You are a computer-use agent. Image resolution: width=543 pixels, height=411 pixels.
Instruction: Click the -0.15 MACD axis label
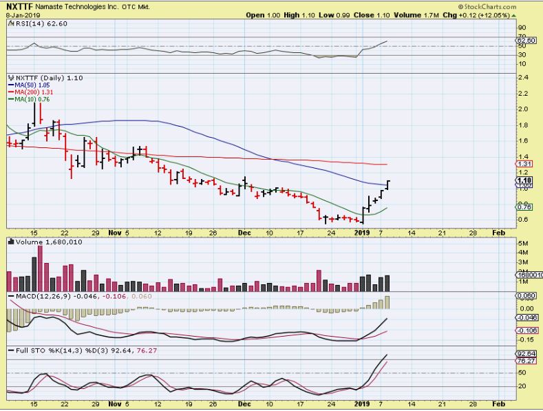526,339
